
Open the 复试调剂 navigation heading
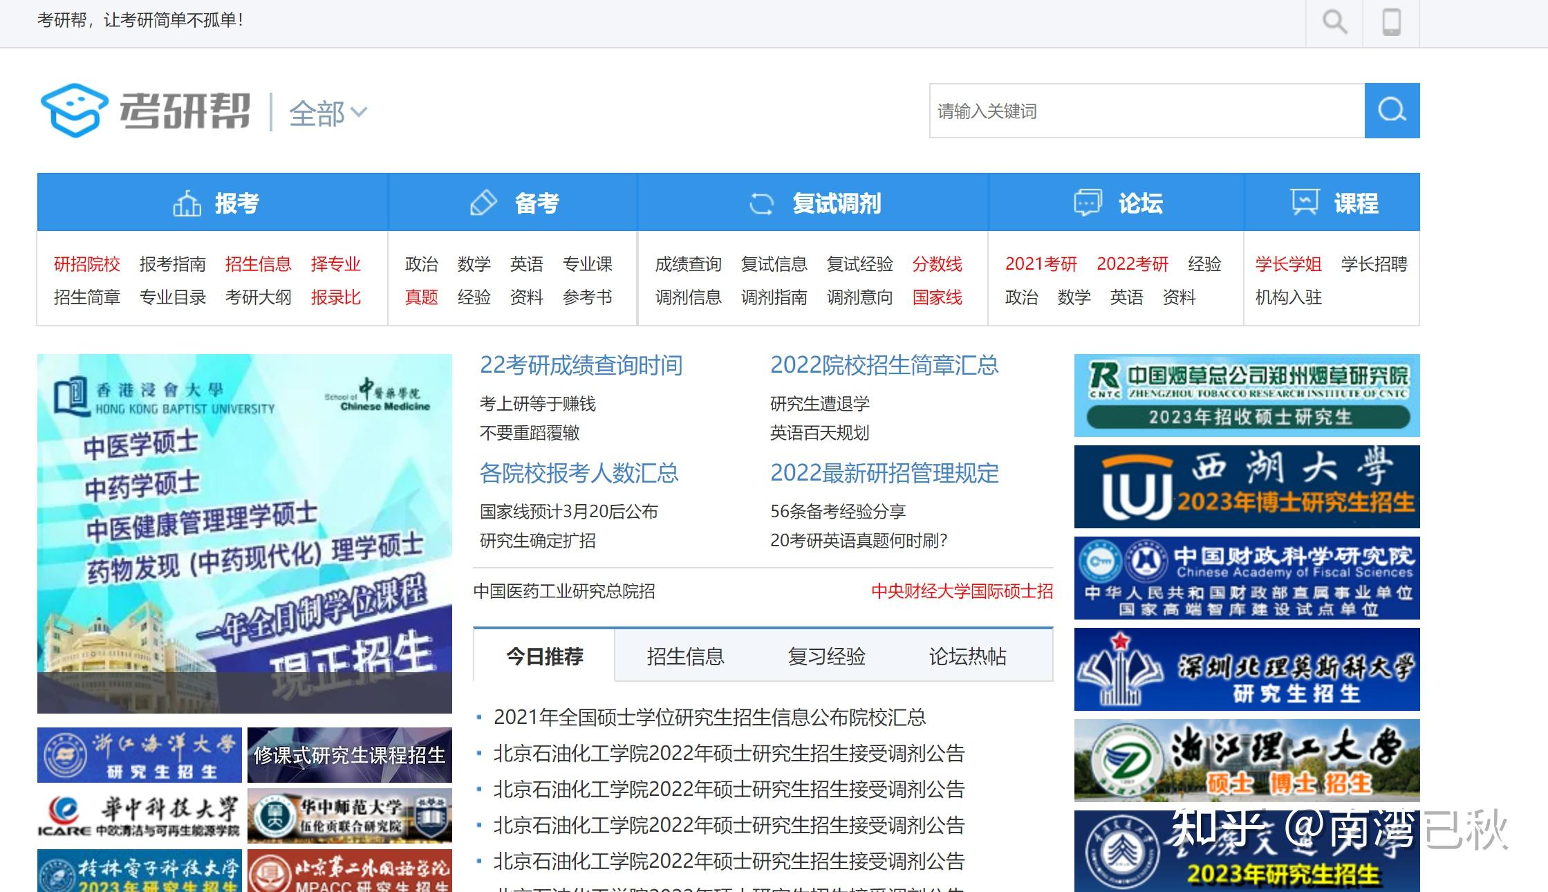click(x=837, y=203)
